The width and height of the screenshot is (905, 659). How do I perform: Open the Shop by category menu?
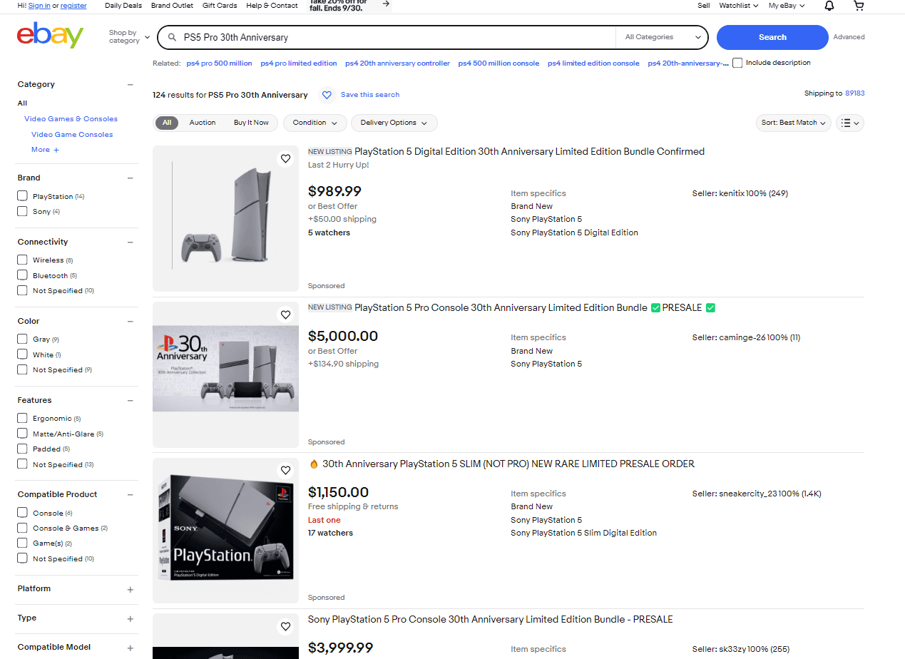(129, 37)
